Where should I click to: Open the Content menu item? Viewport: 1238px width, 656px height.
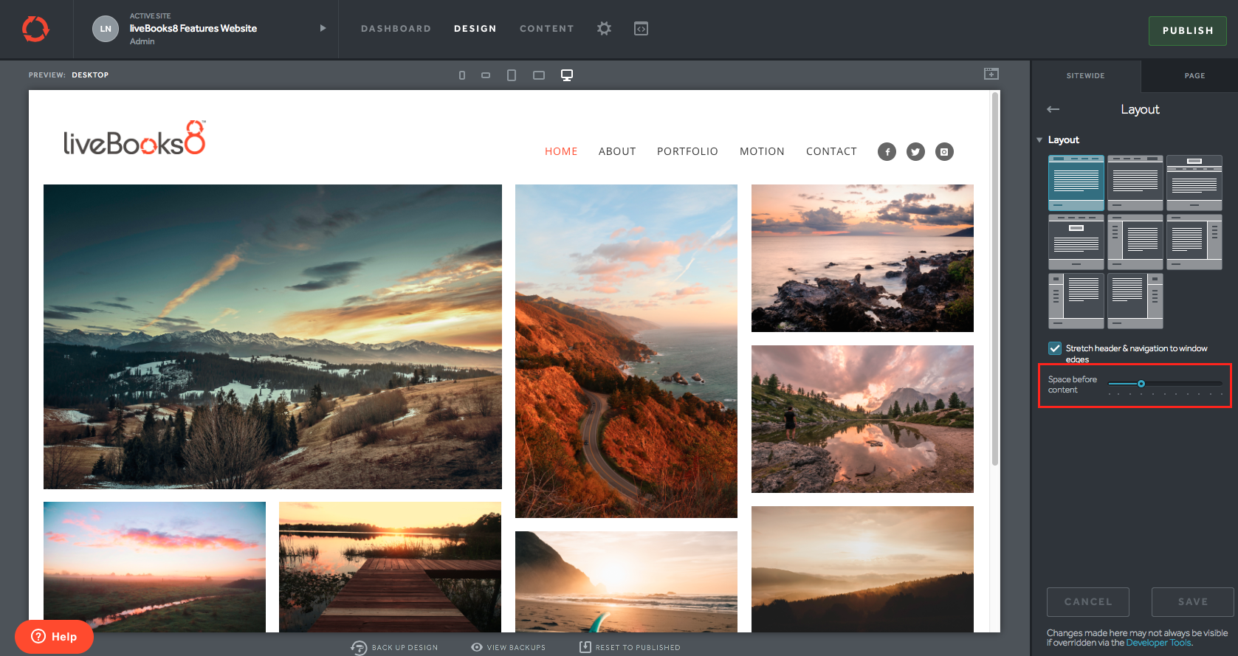(546, 29)
